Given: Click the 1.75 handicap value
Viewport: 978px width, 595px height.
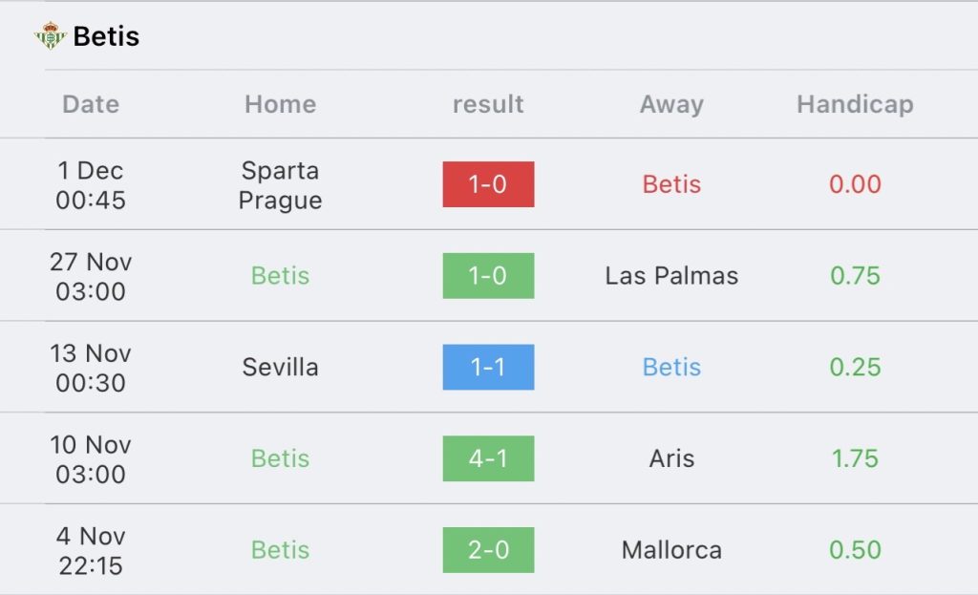Looking at the screenshot, I should [855, 458].
